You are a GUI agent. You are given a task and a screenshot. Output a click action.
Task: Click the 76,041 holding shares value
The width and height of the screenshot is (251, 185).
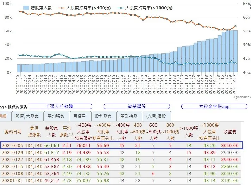83,146
